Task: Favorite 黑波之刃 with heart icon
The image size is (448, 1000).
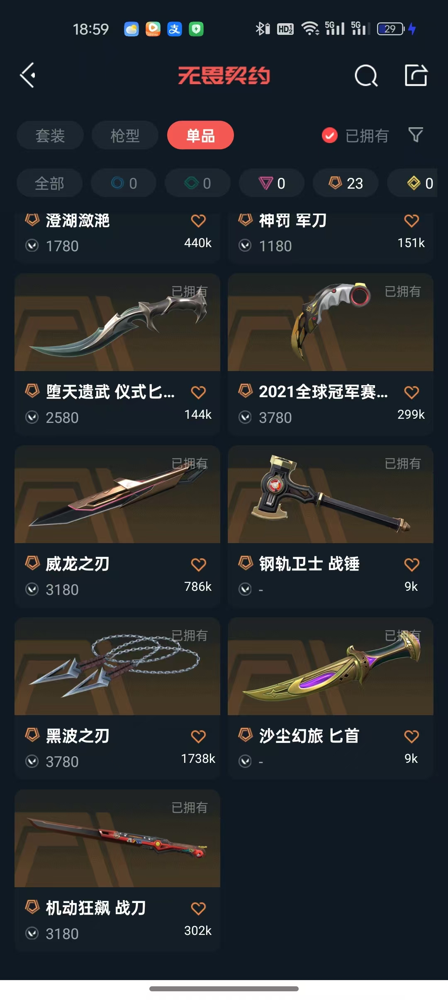Action: 198,736
